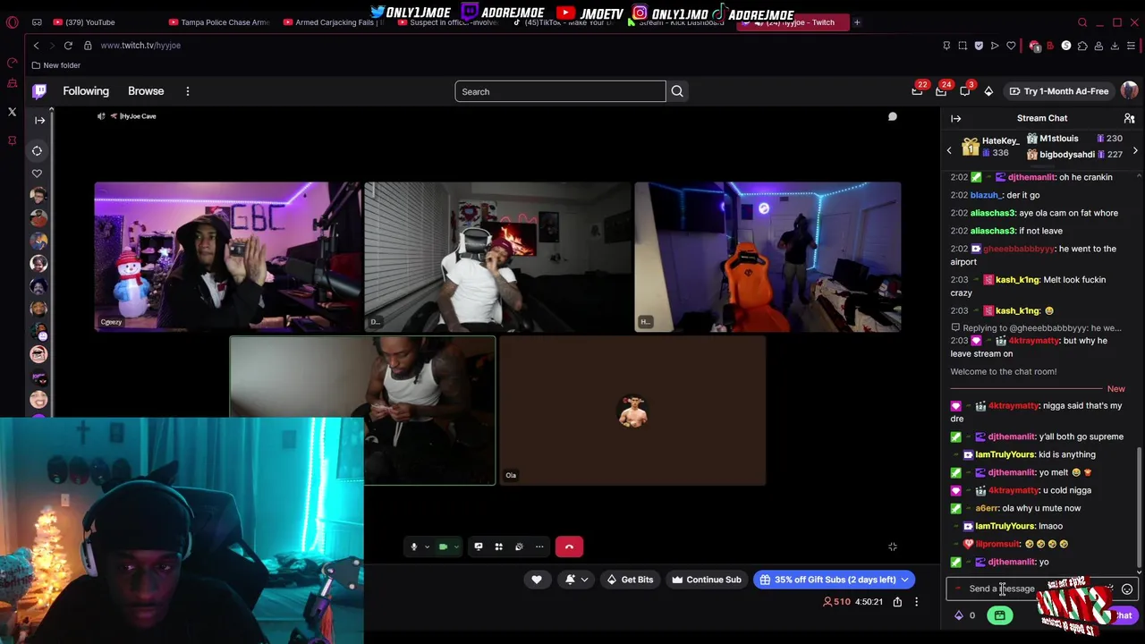Hang up with the red end call button

tap(569, 547)
